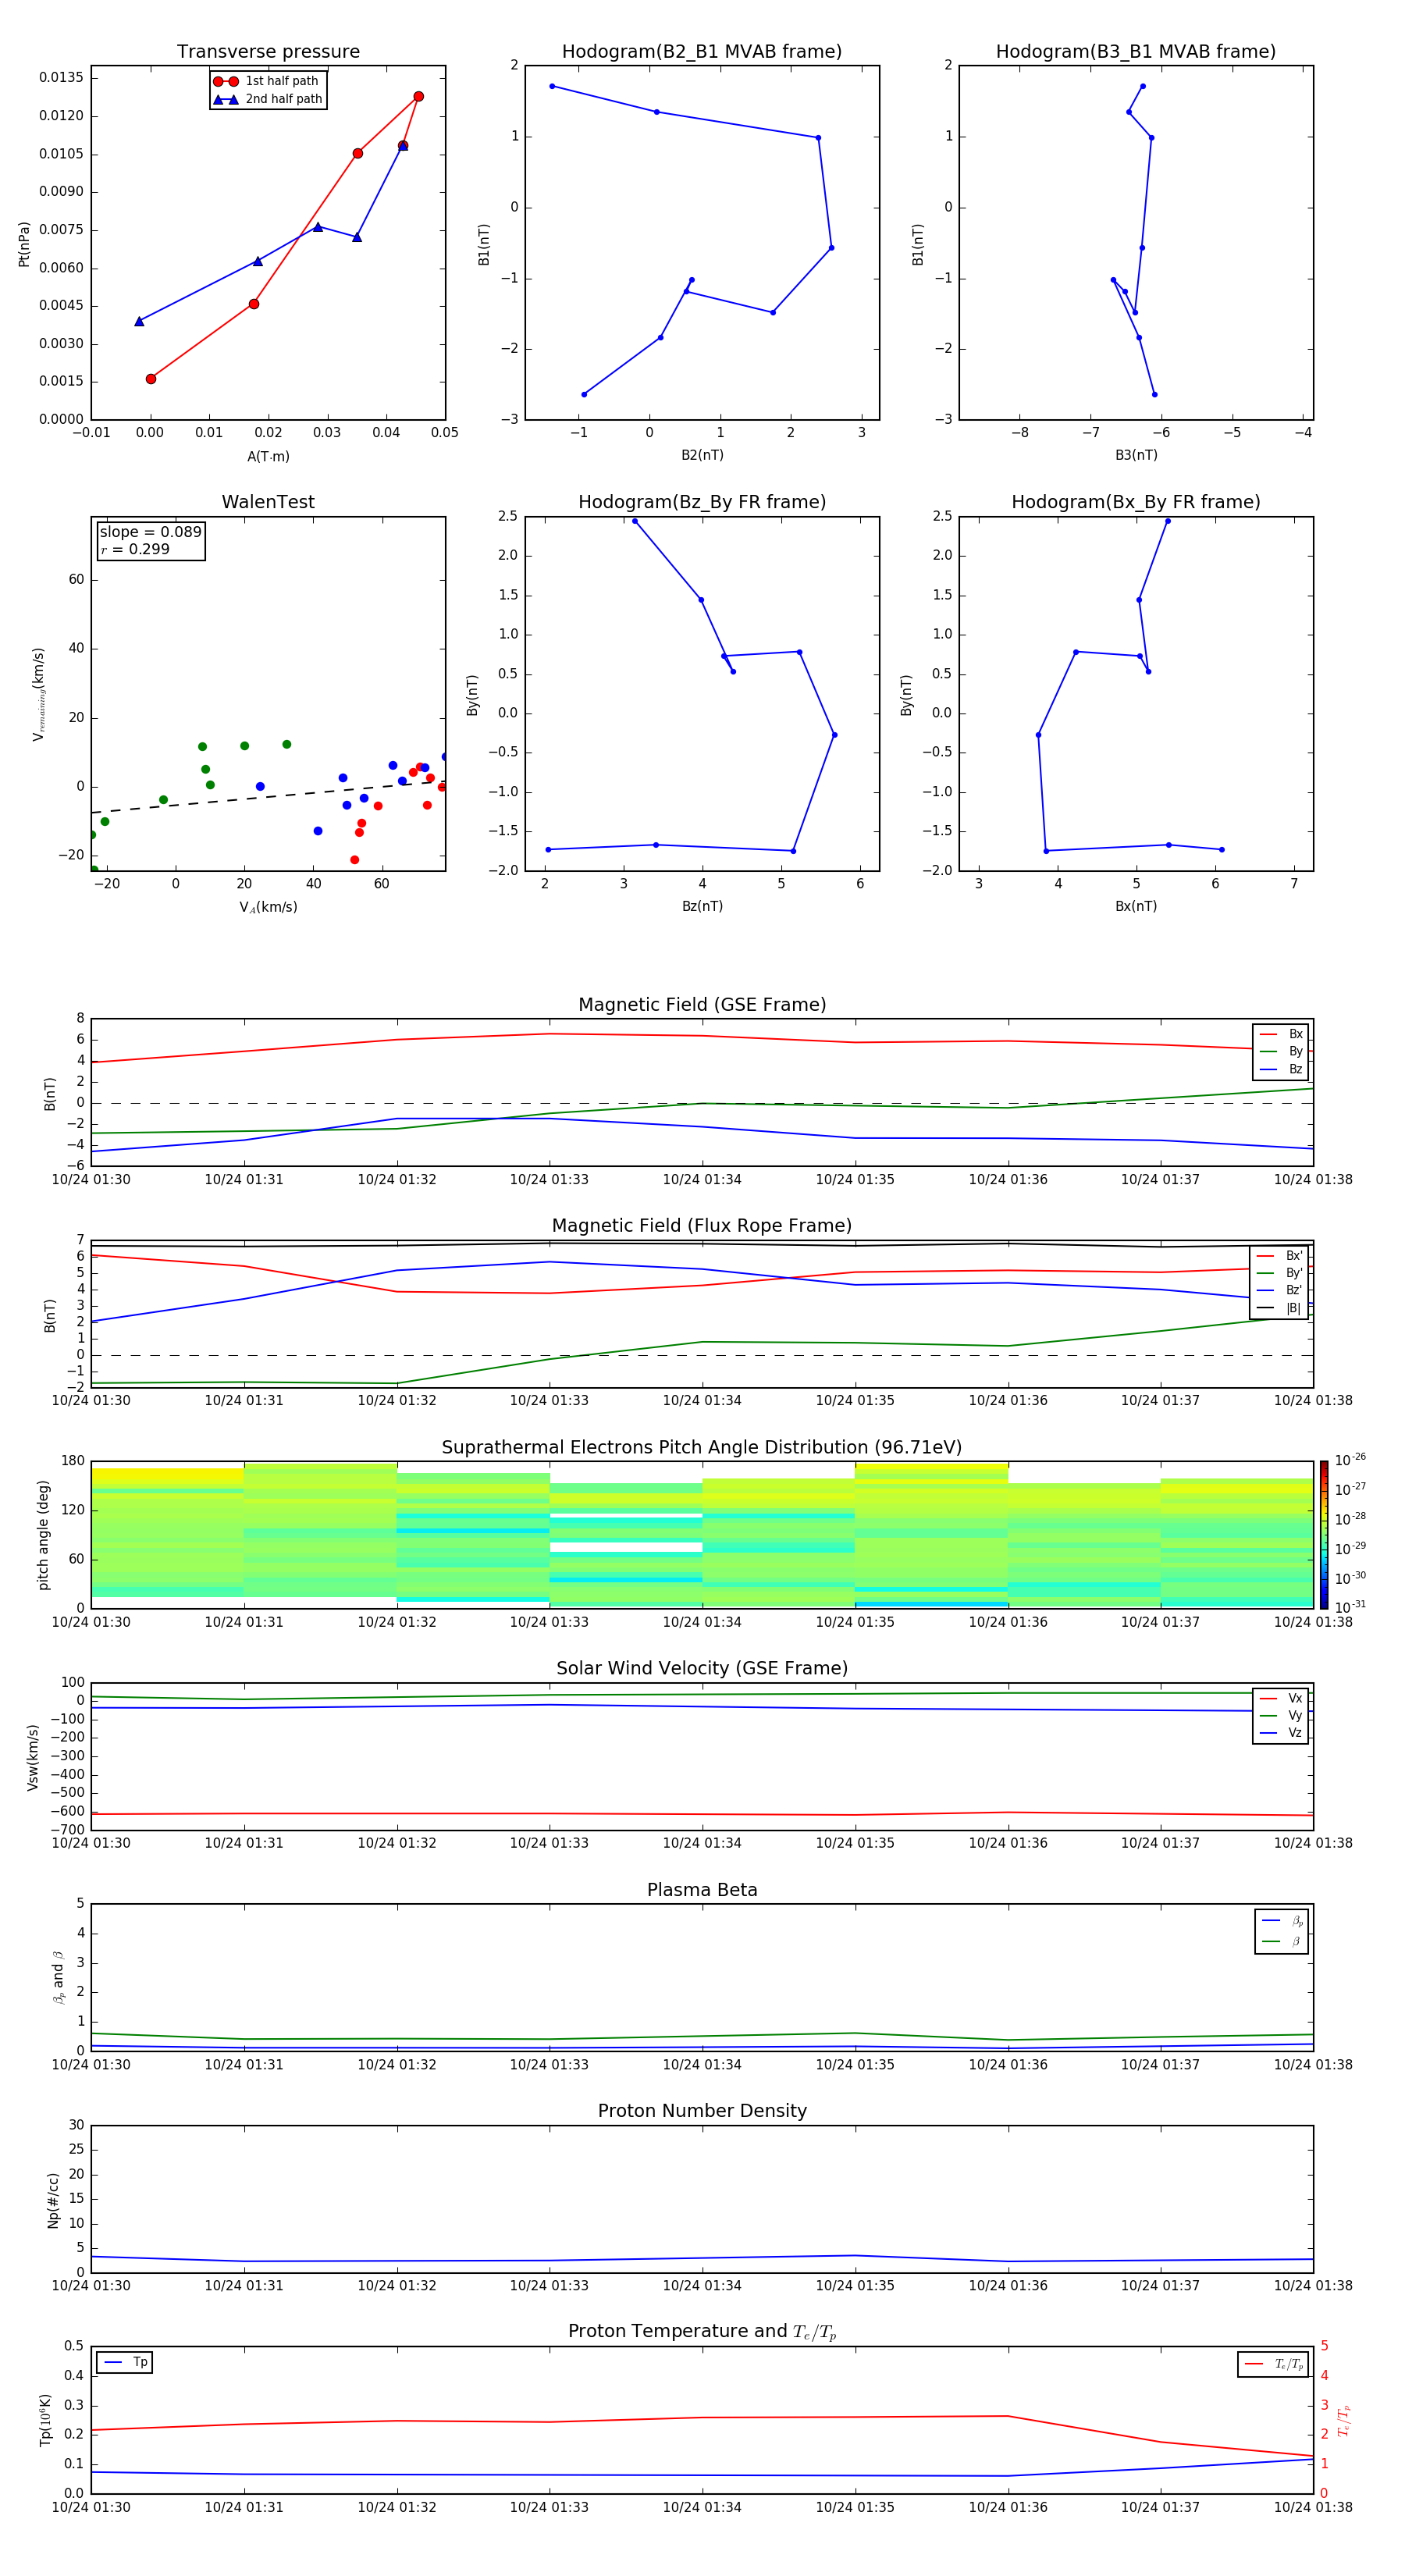Click the "Magnetic Field (GSE Frame)" title
This screenshot has height=2576, width=1405.
(x=702, y=1005)
